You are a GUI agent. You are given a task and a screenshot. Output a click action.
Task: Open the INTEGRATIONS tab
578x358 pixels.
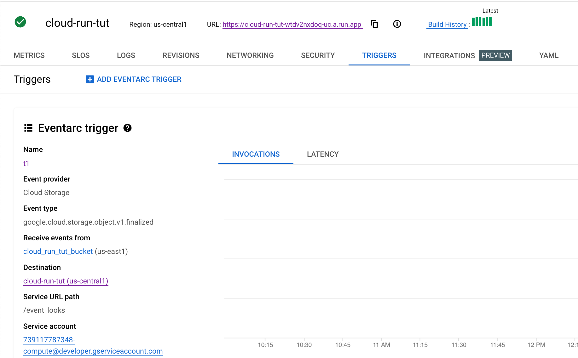(449, 56)
